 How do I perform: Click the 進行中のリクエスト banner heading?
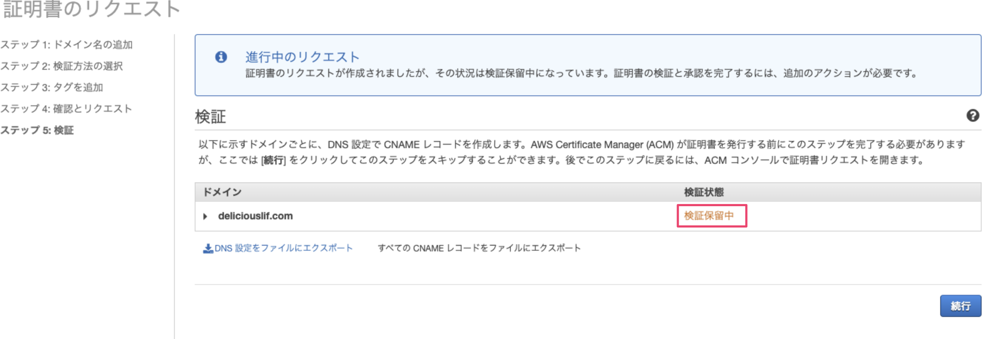click(302, 57)
